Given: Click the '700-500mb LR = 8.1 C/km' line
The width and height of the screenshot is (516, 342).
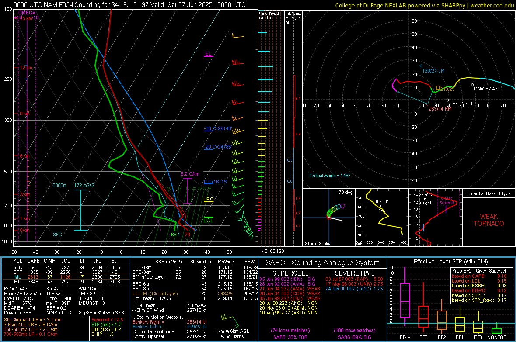Looking at the screenshot, I should 31,334.
